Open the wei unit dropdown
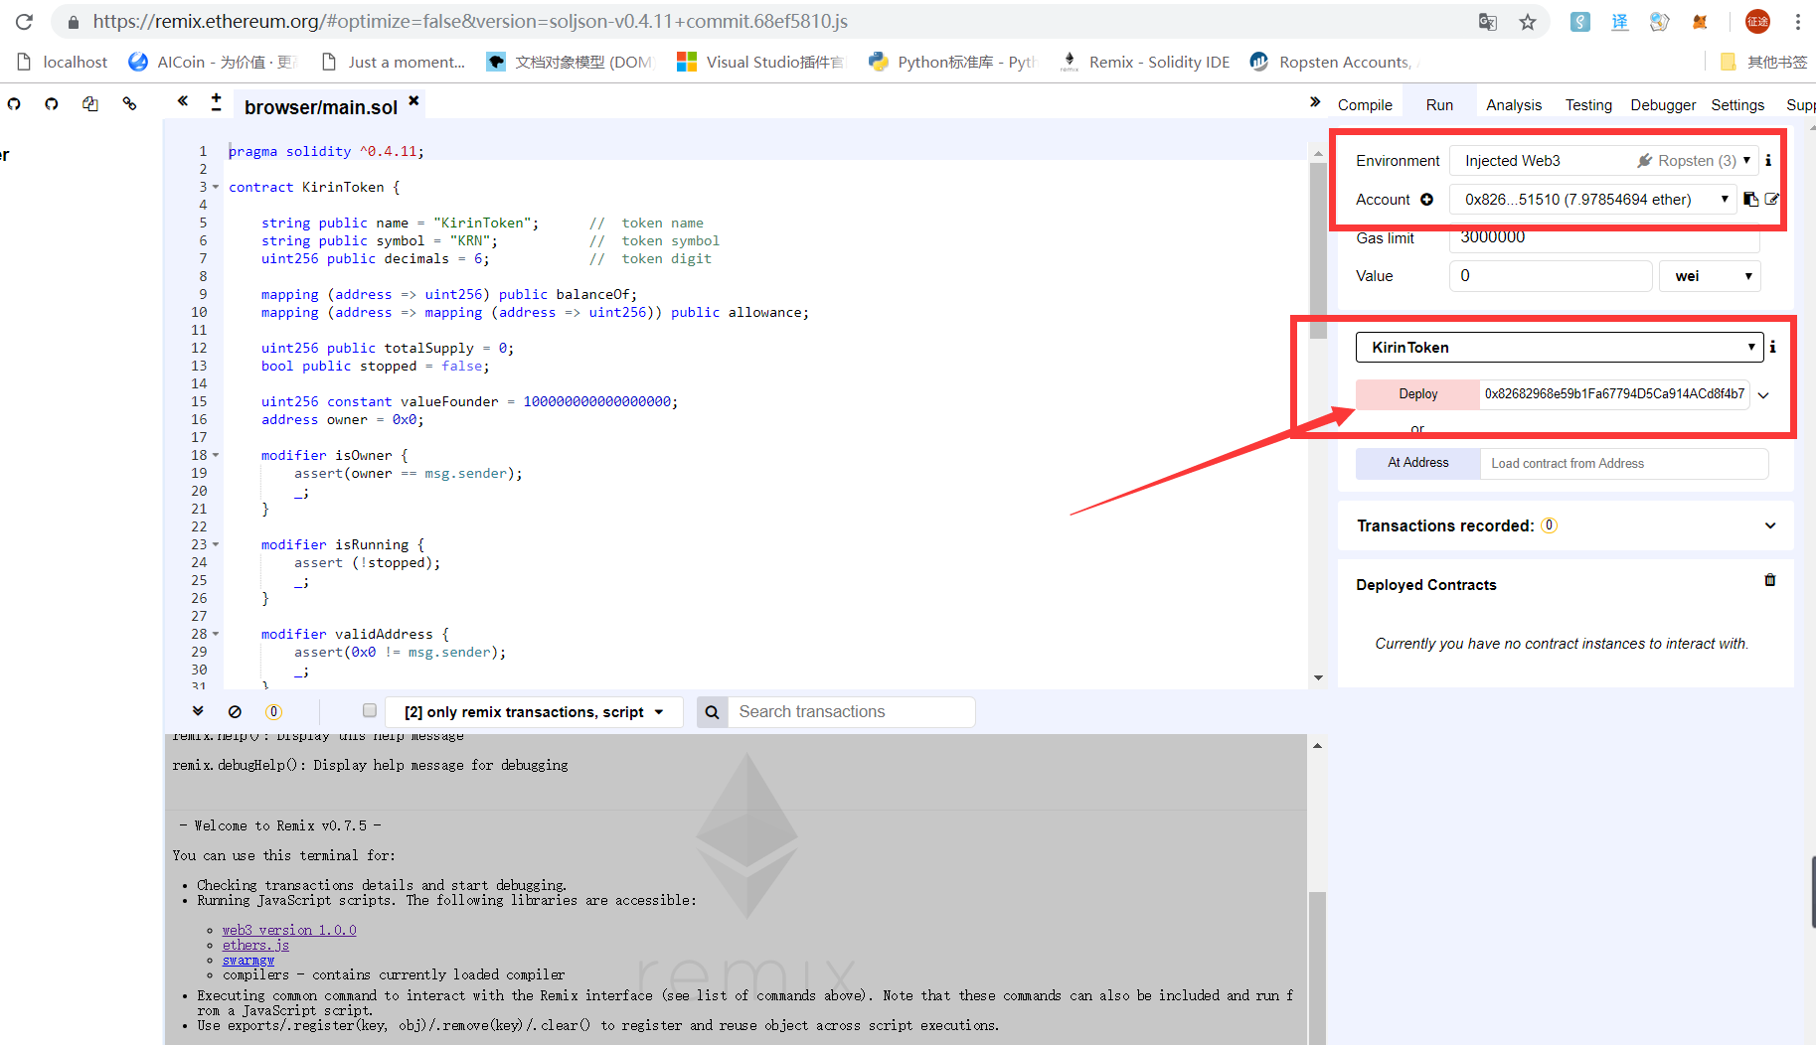 [x=1710, y=276]
